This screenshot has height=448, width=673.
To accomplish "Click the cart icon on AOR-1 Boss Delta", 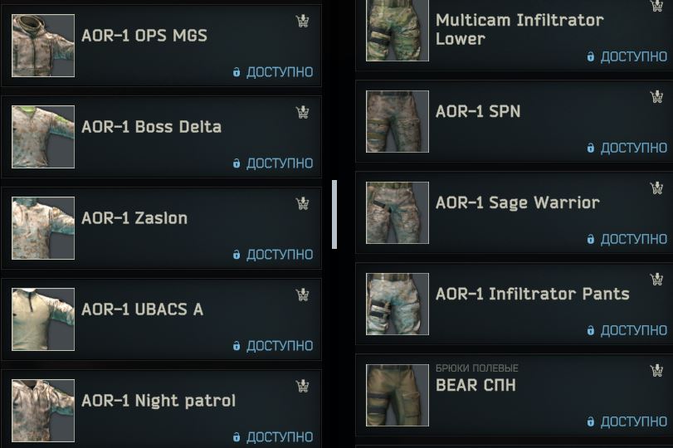I will coord(303,113).
